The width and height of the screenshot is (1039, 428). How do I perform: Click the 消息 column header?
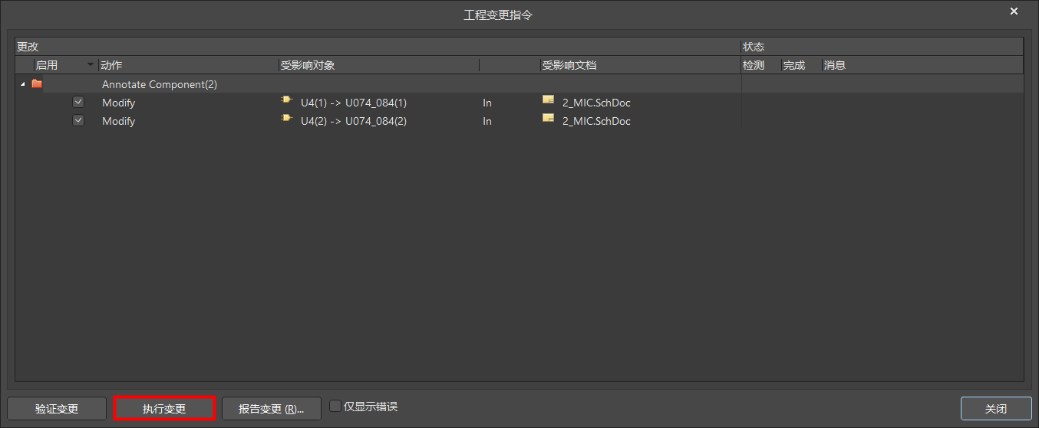tap(835, 65)
